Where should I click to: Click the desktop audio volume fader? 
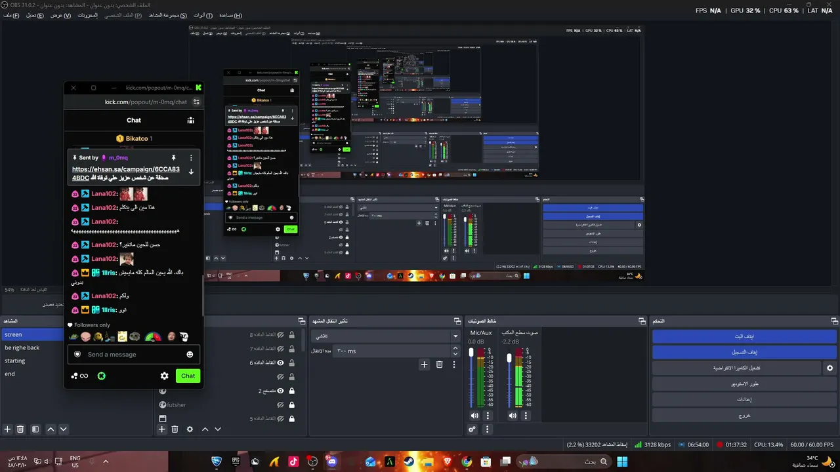(x=509, y=358)
